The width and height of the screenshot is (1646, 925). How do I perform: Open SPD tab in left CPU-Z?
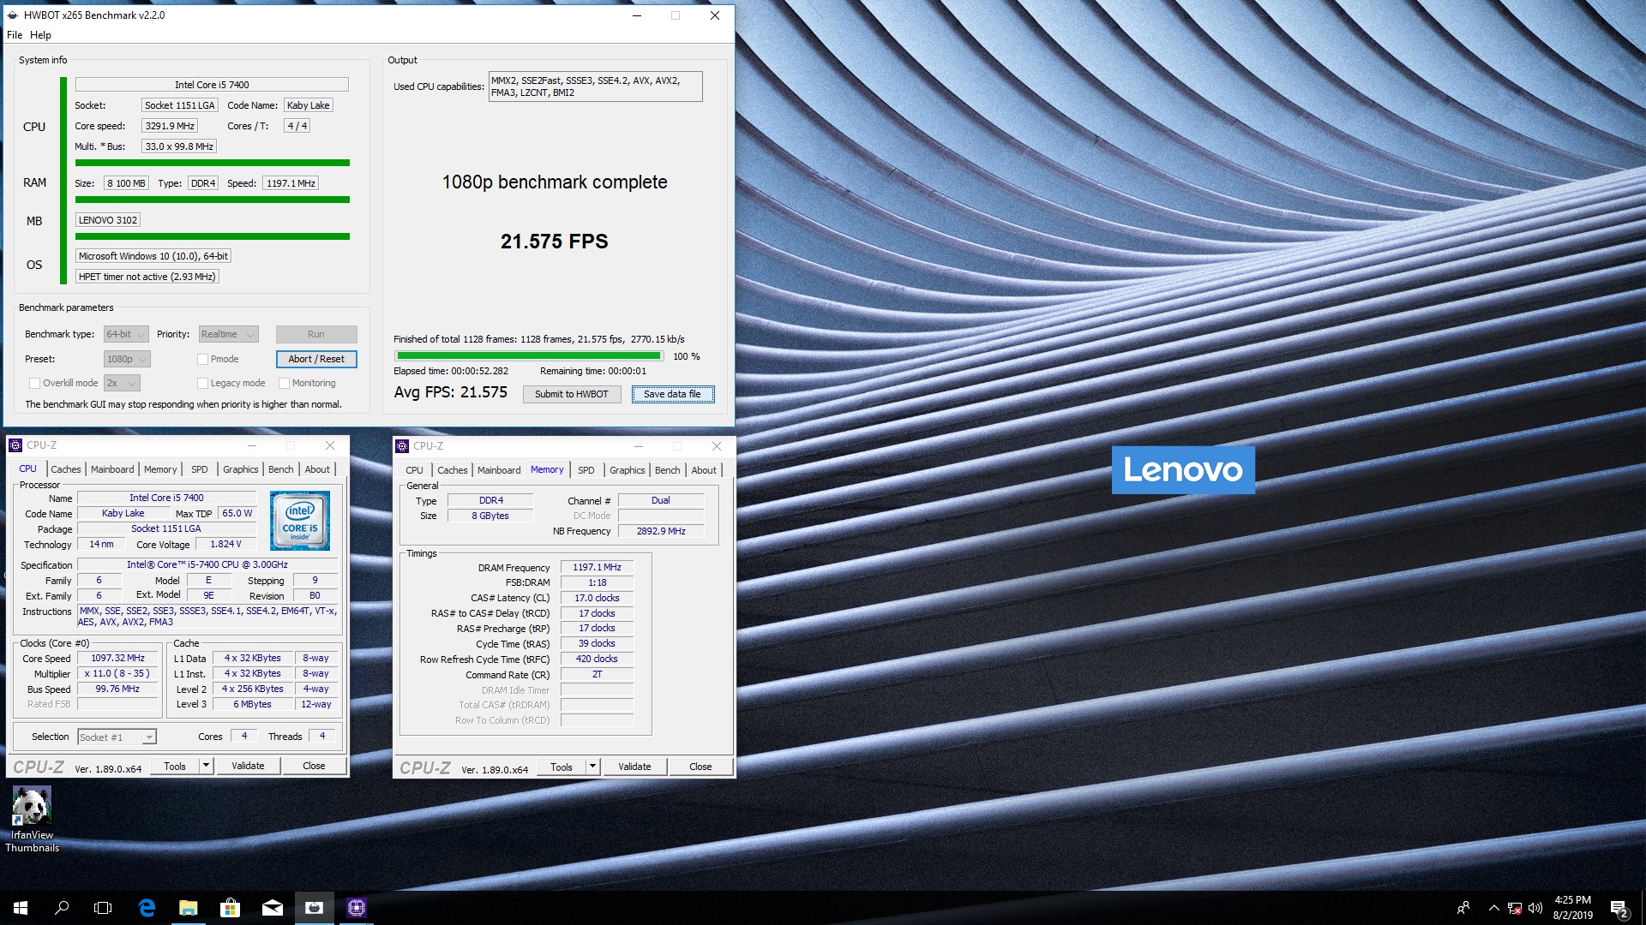[199, 469]
